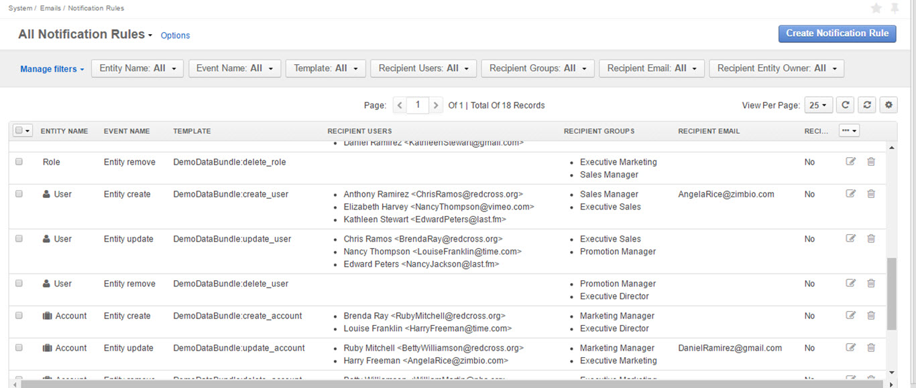The width and height of the screenshot is (916, 388).
Task: Go to System breadcrumb
Action: pyautogui.click(x=20, y=8)
